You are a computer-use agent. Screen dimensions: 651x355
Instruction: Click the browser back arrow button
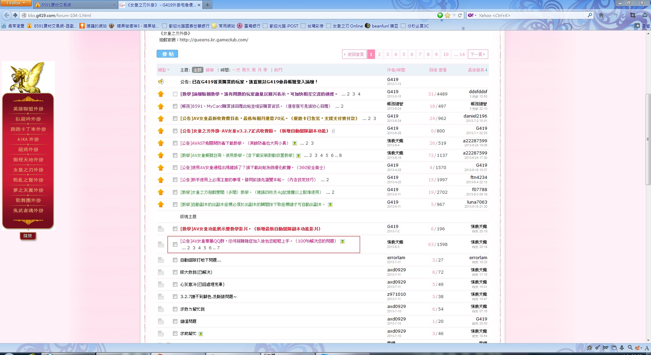click(6, 15)
